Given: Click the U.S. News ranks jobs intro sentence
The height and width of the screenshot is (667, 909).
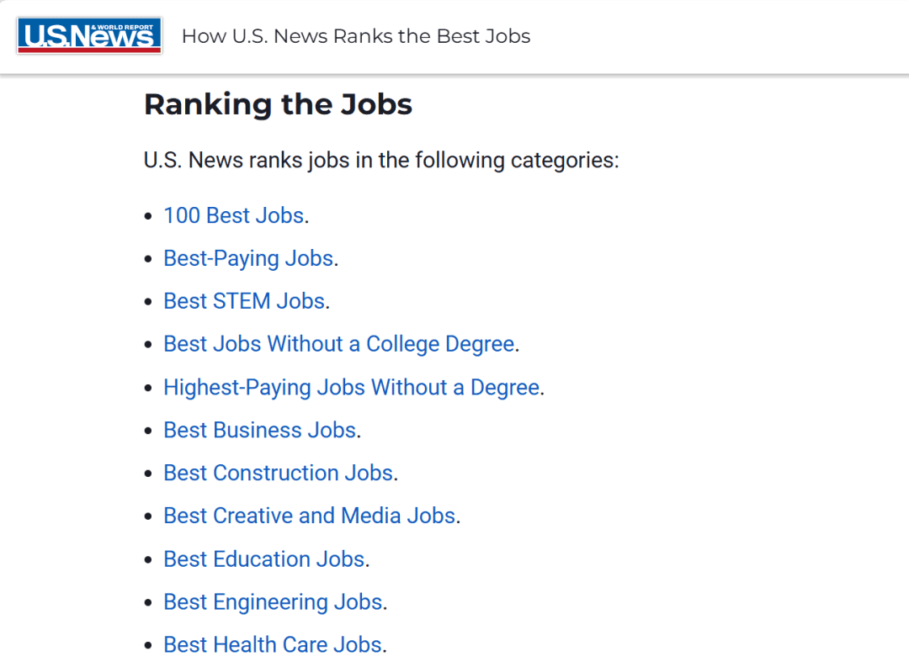Looking at the screenshot, I should 381,161.
